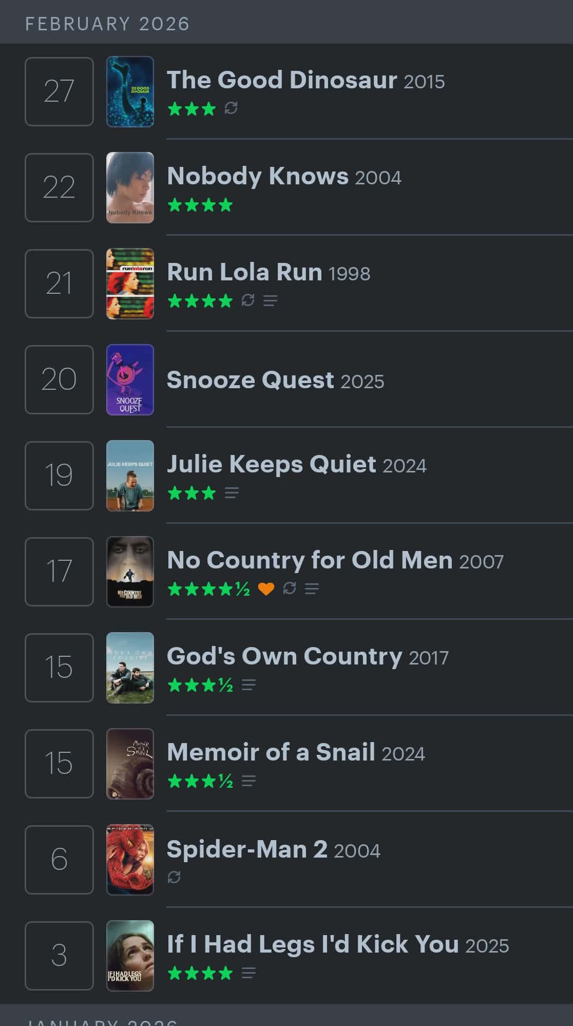Click rewatch icon under The Good Dinosaur
The height and width of the screenshot is (1026, 573).
pos(231,108)
